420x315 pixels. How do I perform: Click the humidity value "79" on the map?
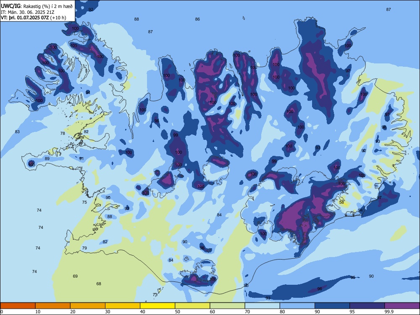(x=84, y=248)
